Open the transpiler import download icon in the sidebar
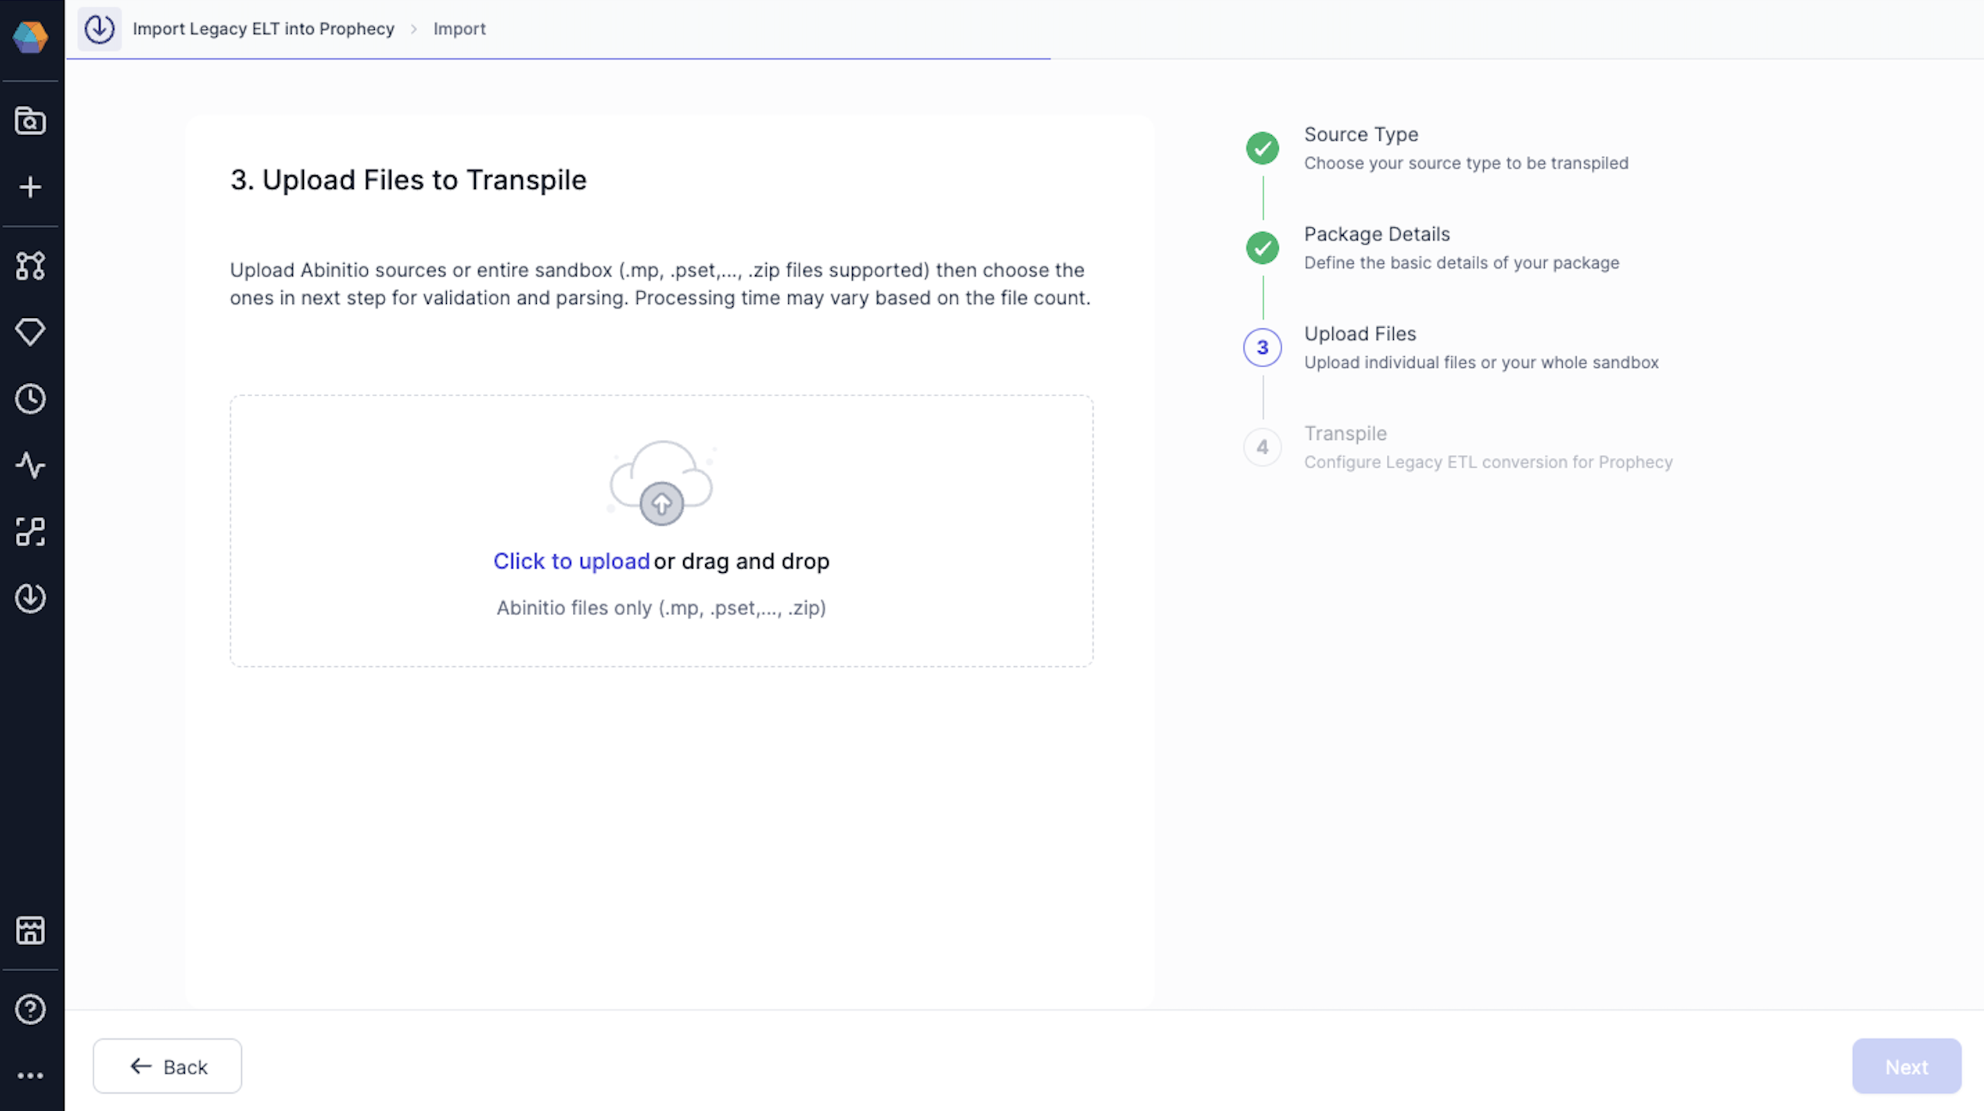 pyautogui.click(x=30, y=598)
